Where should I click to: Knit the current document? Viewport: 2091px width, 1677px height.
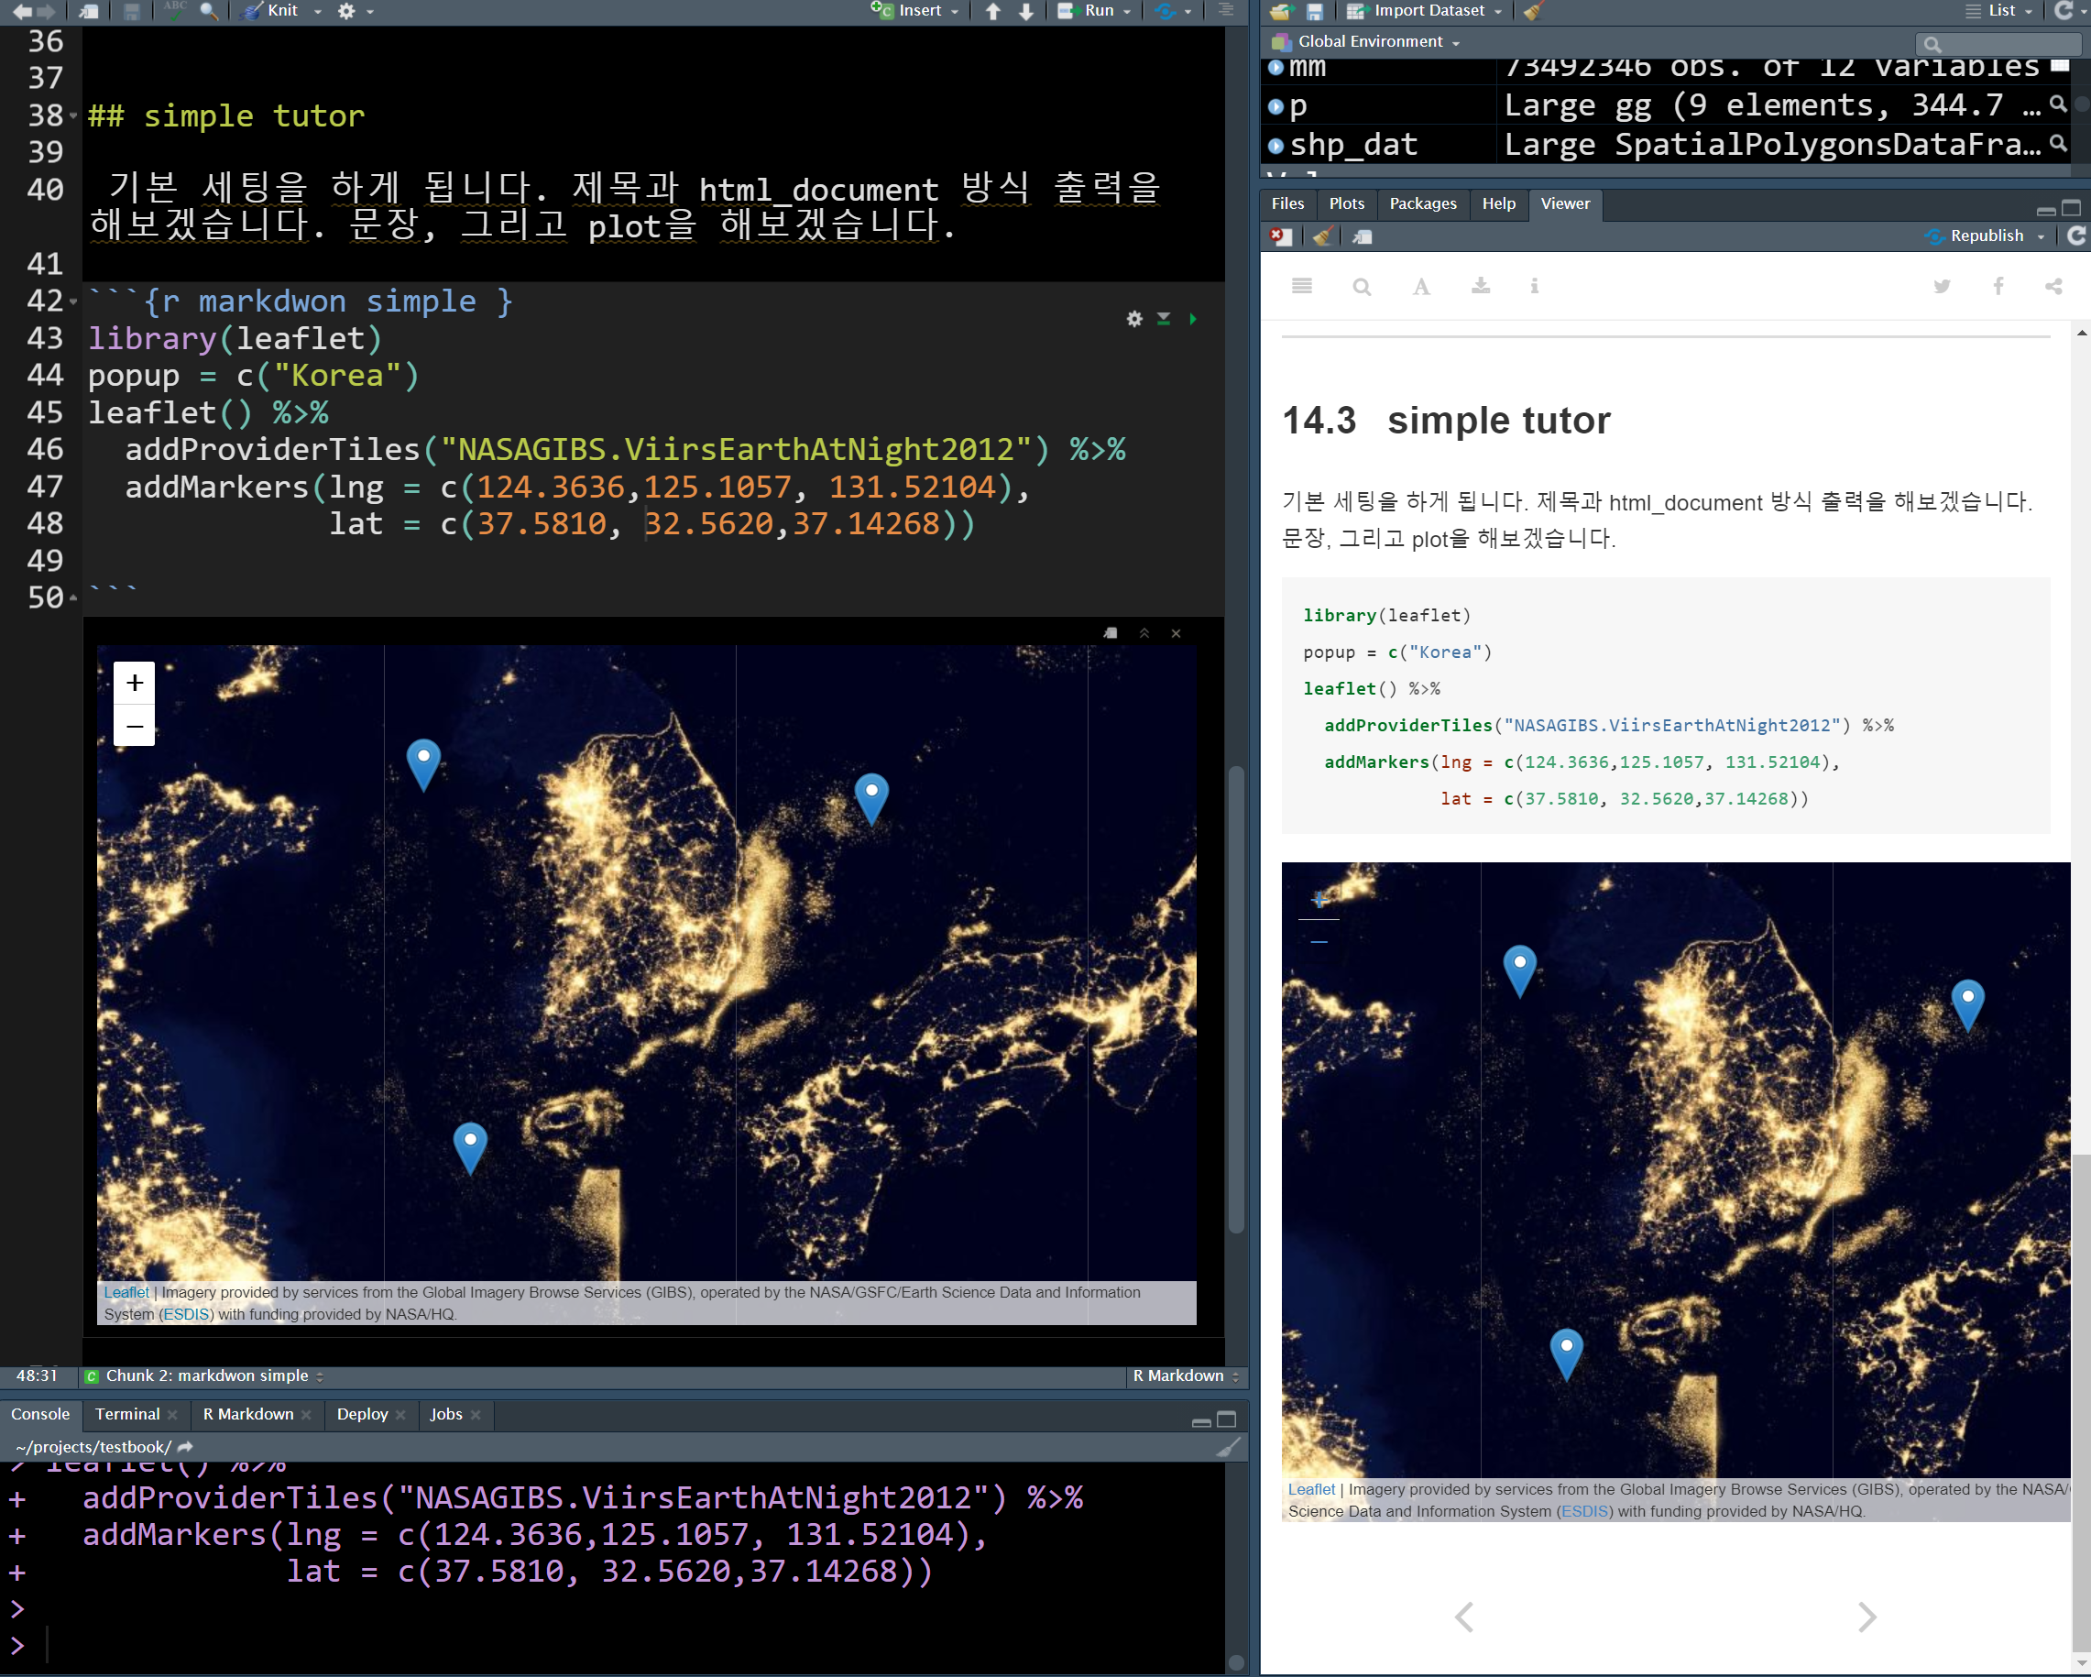(x=271, y=11)
